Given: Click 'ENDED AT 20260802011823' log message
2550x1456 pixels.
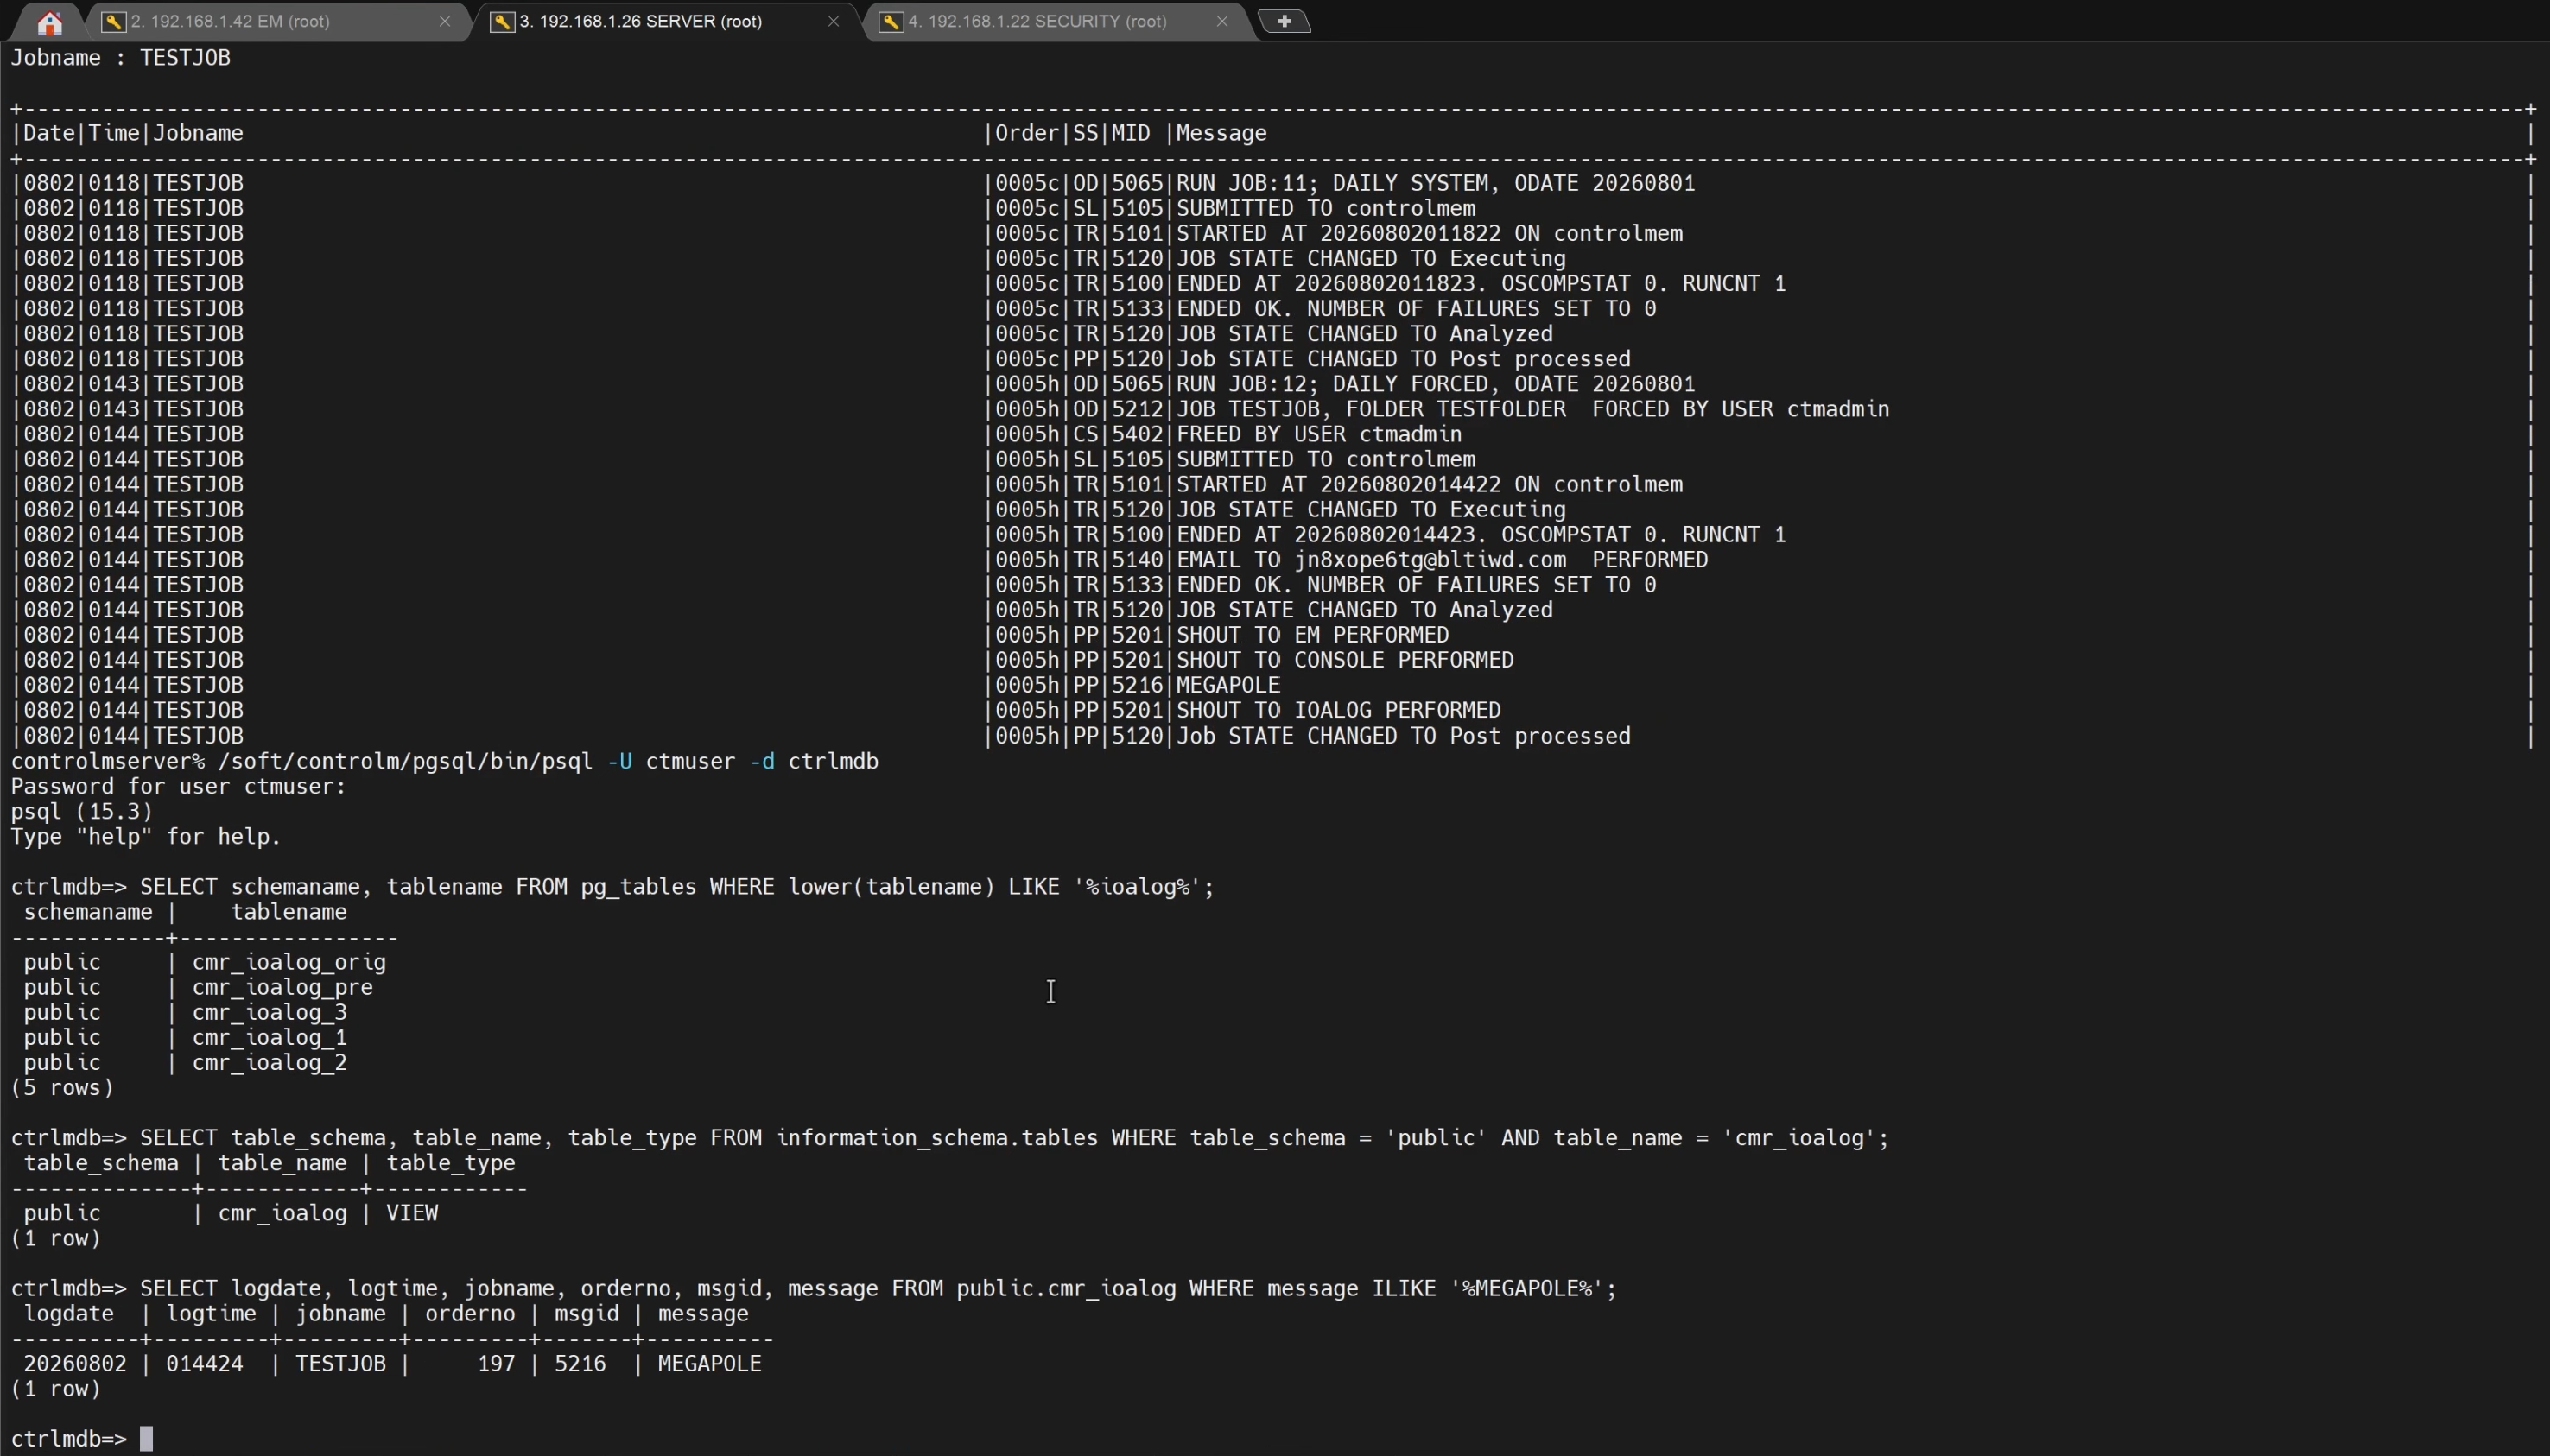Looking at the screenshot, I should [1481, 284].
